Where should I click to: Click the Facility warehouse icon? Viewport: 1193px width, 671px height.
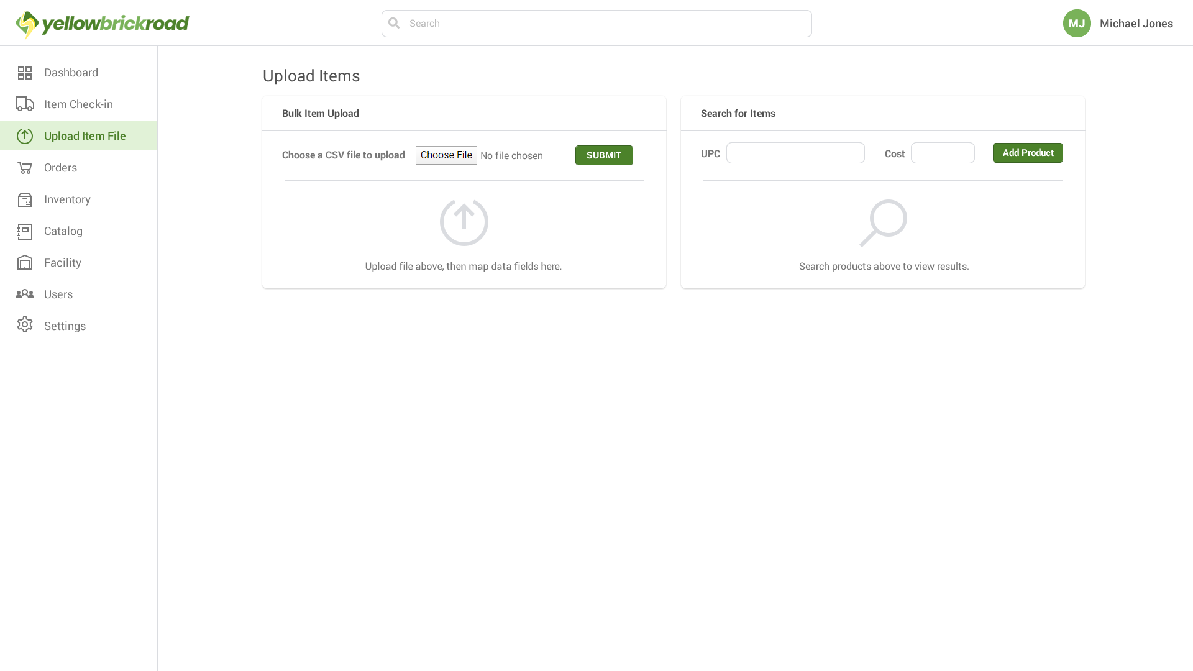tap(25, 263)
